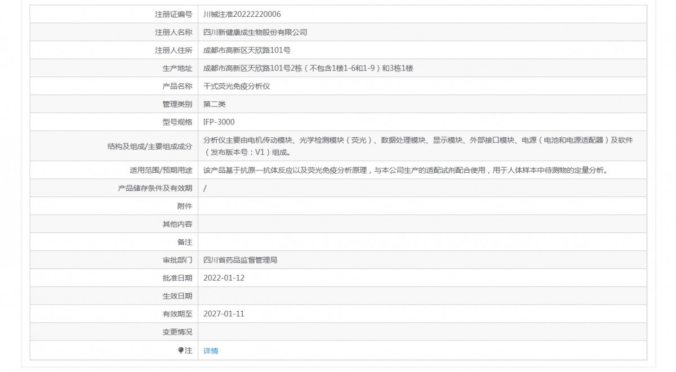Click the 注册人名称 label
The height and width of the screenshot is (372, 676).
[x=174, y=32]
